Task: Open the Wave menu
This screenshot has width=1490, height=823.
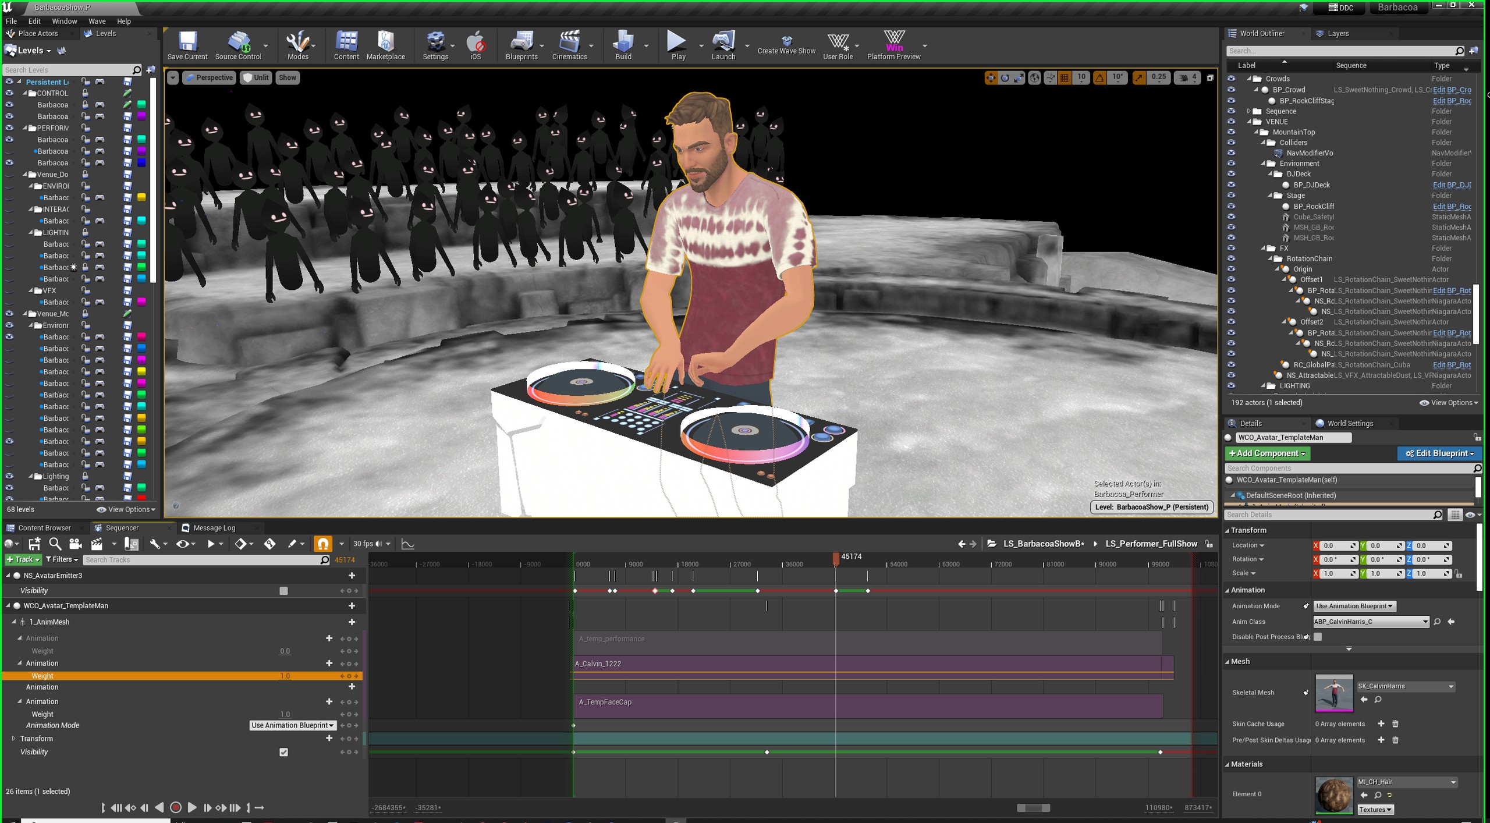Action: [97, 21]
